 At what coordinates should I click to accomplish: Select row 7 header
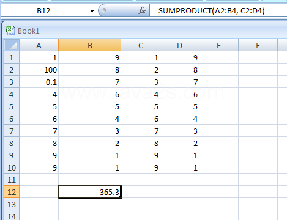(12, 131)
